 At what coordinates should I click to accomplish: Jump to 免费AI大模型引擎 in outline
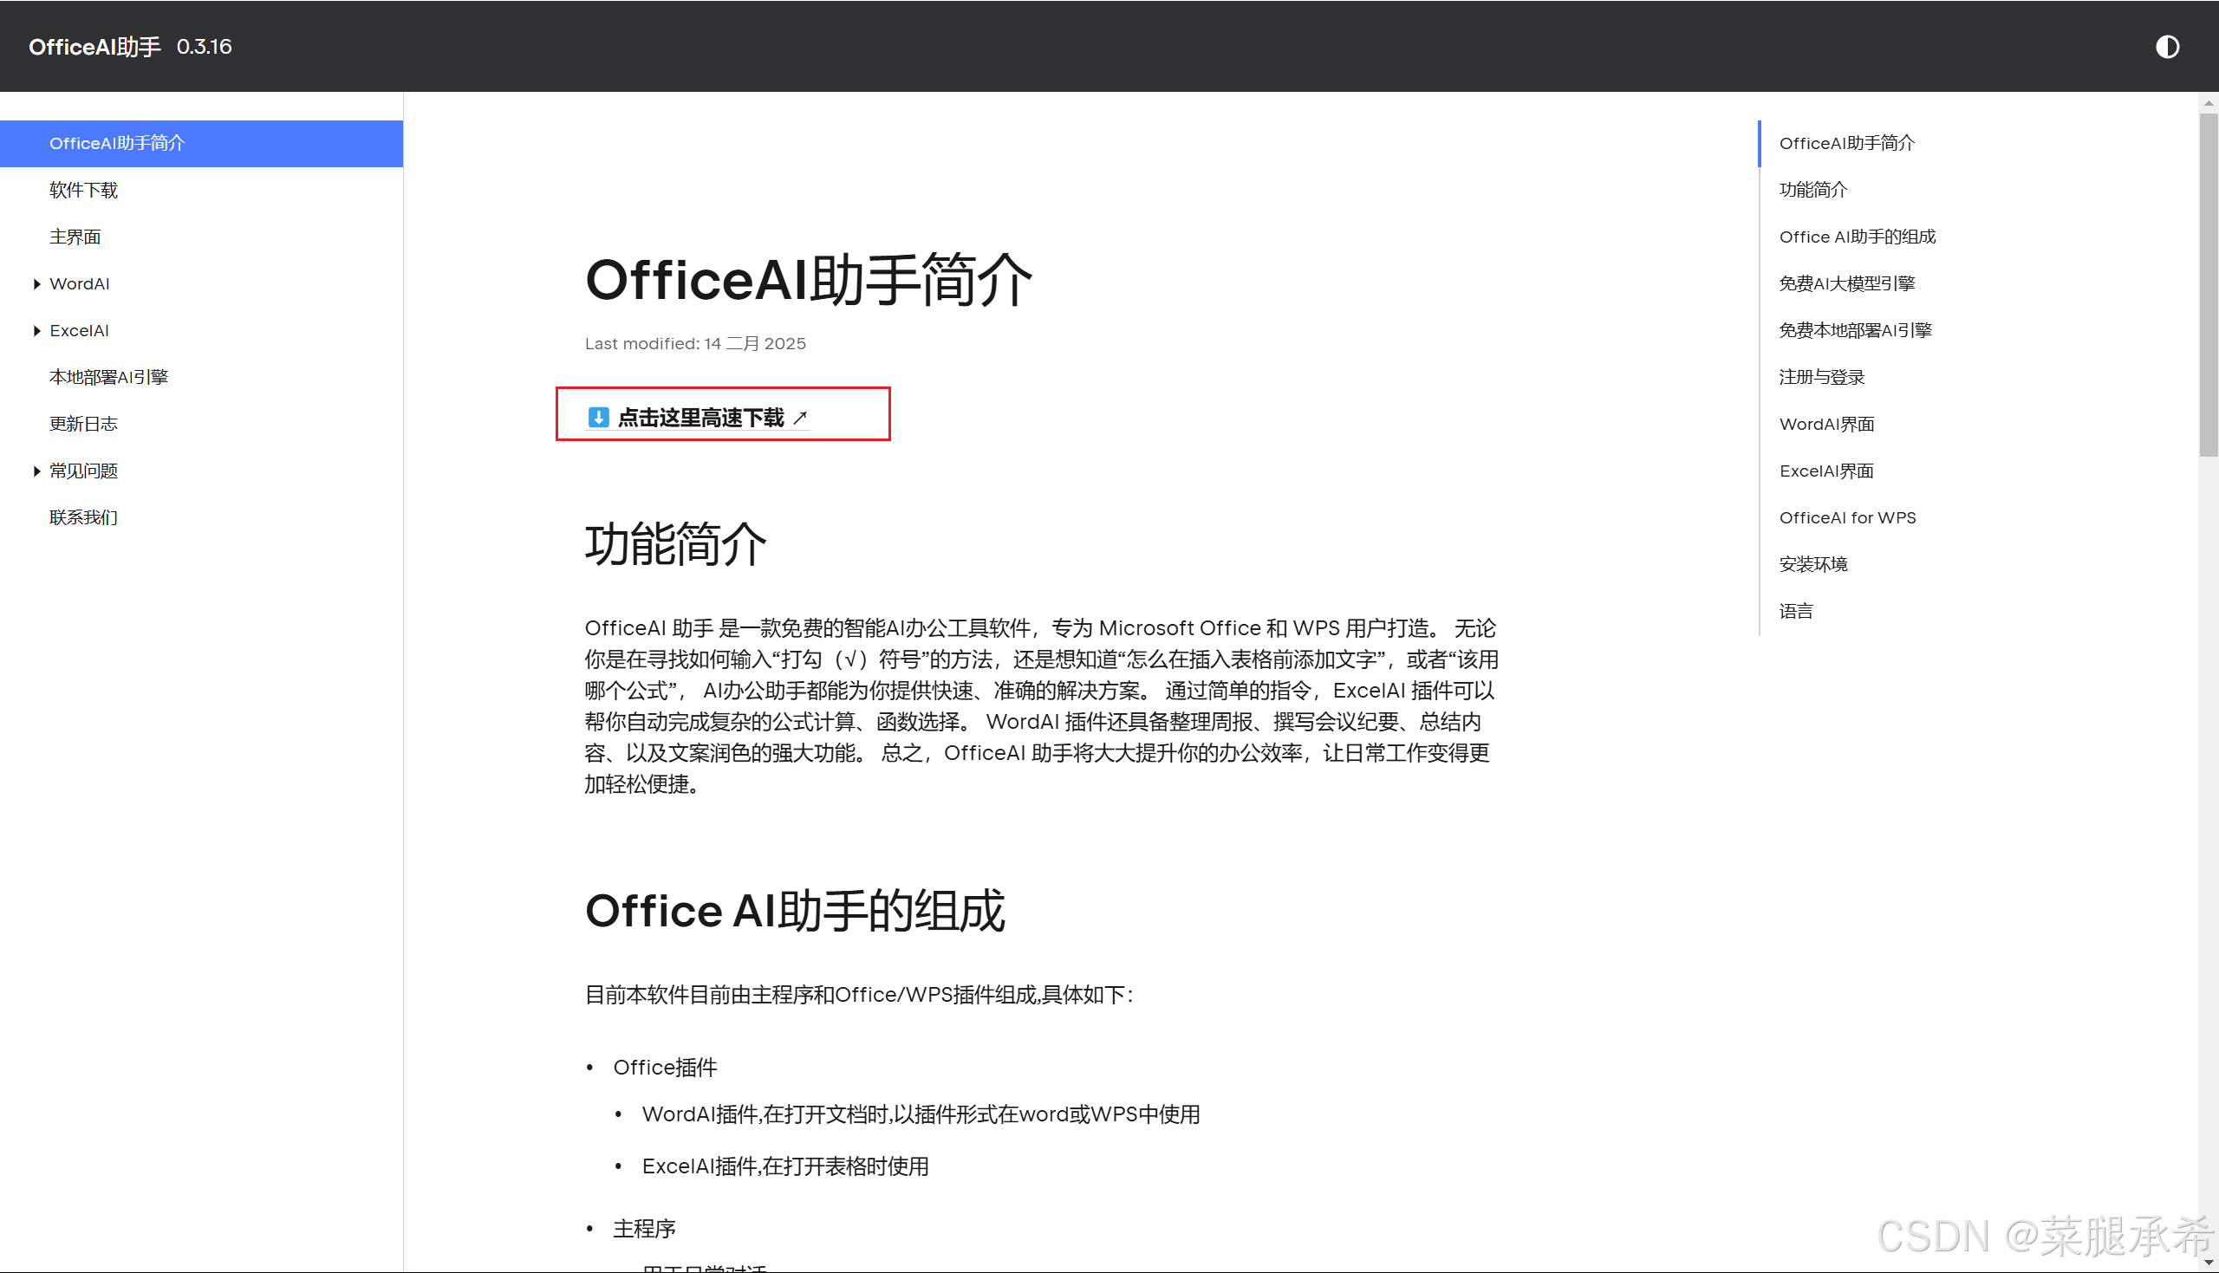click(1846, 283)
